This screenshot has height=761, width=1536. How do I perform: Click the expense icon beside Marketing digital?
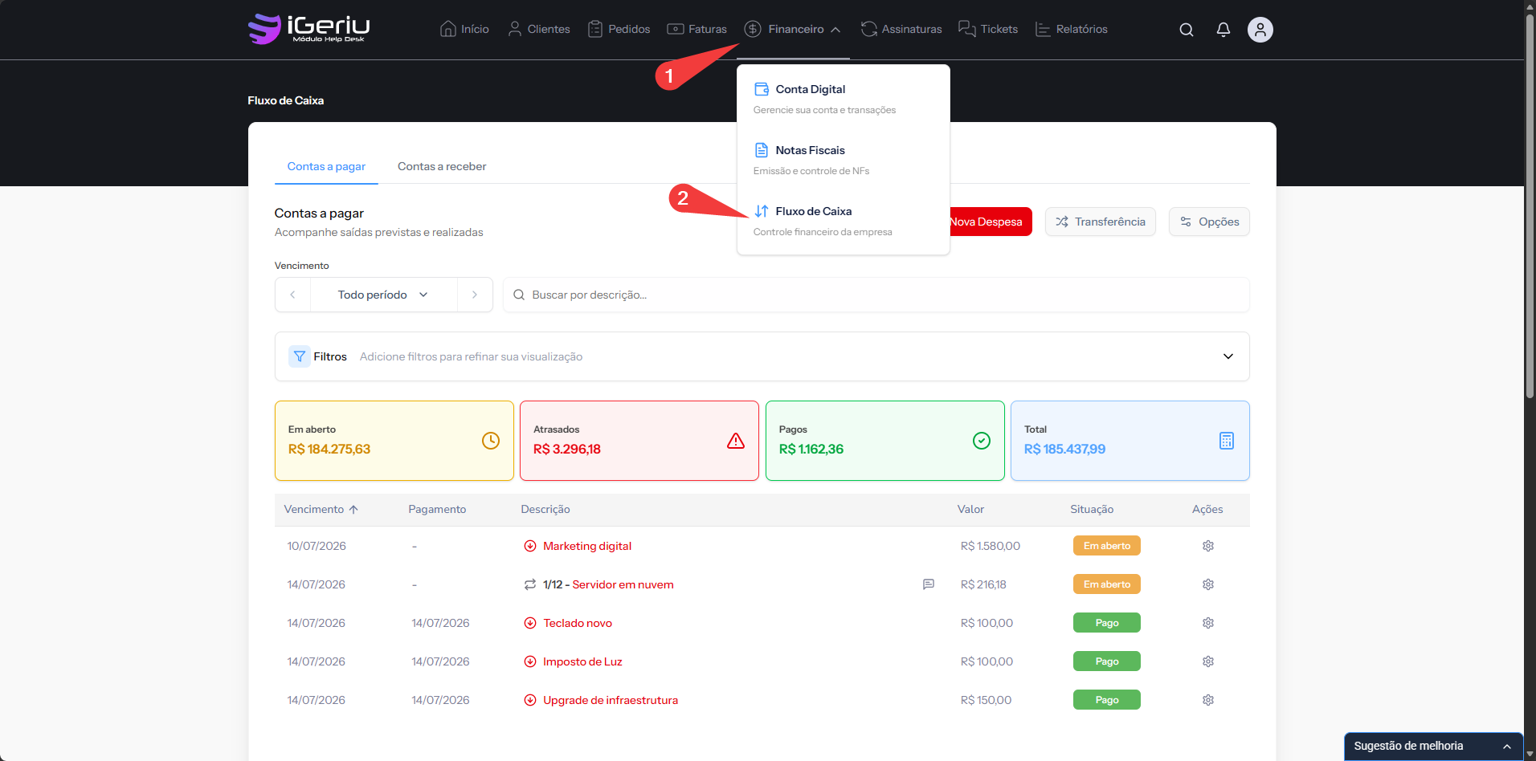pyautogui.click(x=530, y=546)
